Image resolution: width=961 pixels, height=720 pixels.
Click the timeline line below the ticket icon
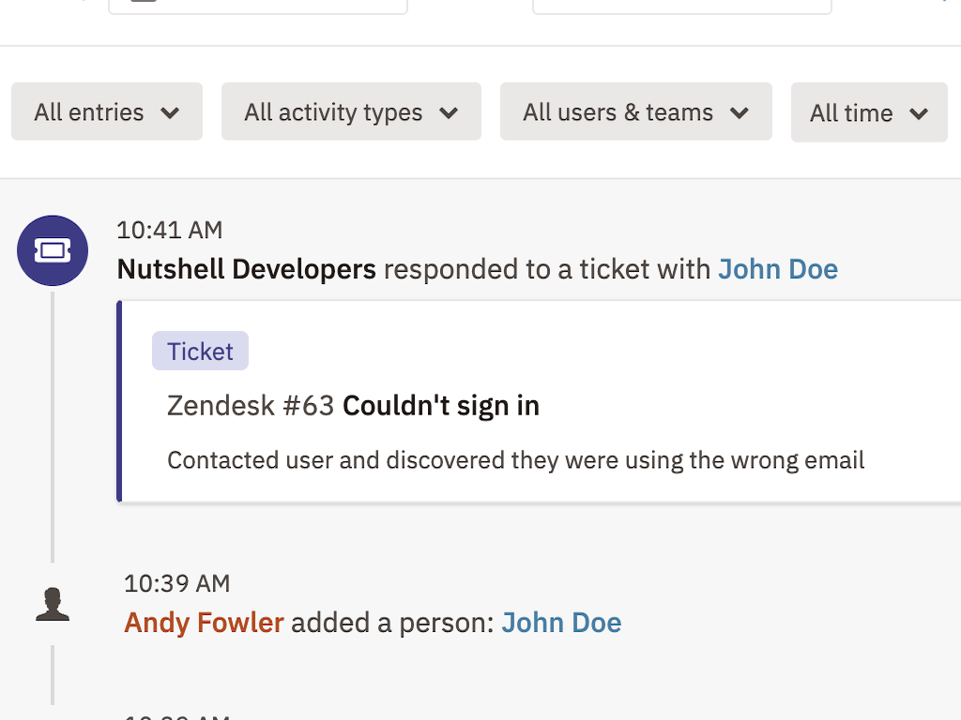[x=53, y=422]
